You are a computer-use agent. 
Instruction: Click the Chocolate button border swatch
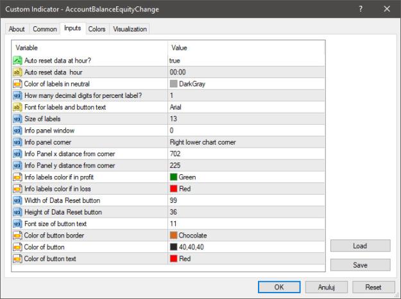(174, 235)
